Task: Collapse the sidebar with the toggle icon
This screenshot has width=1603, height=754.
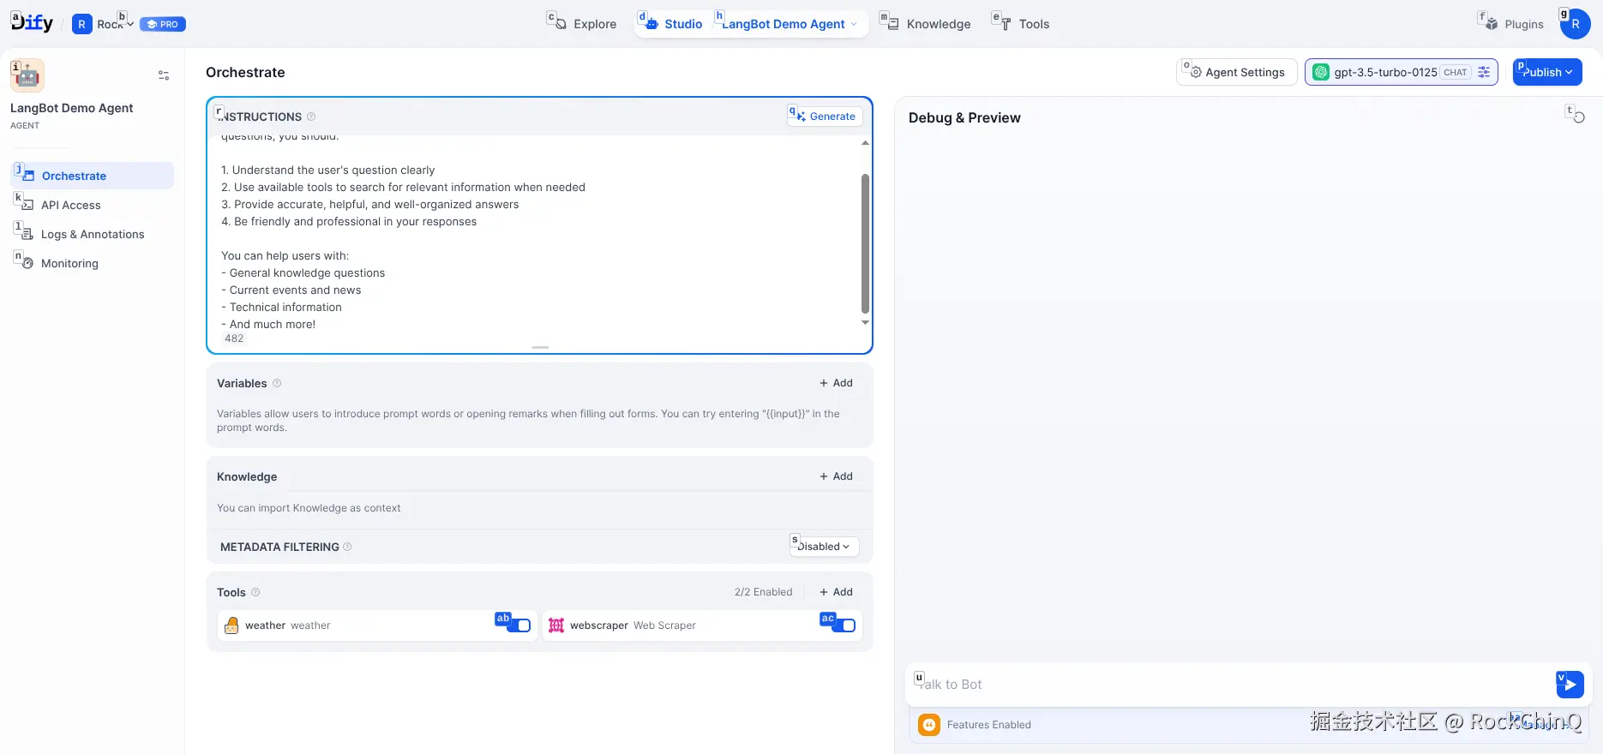Action: [164, 75]
